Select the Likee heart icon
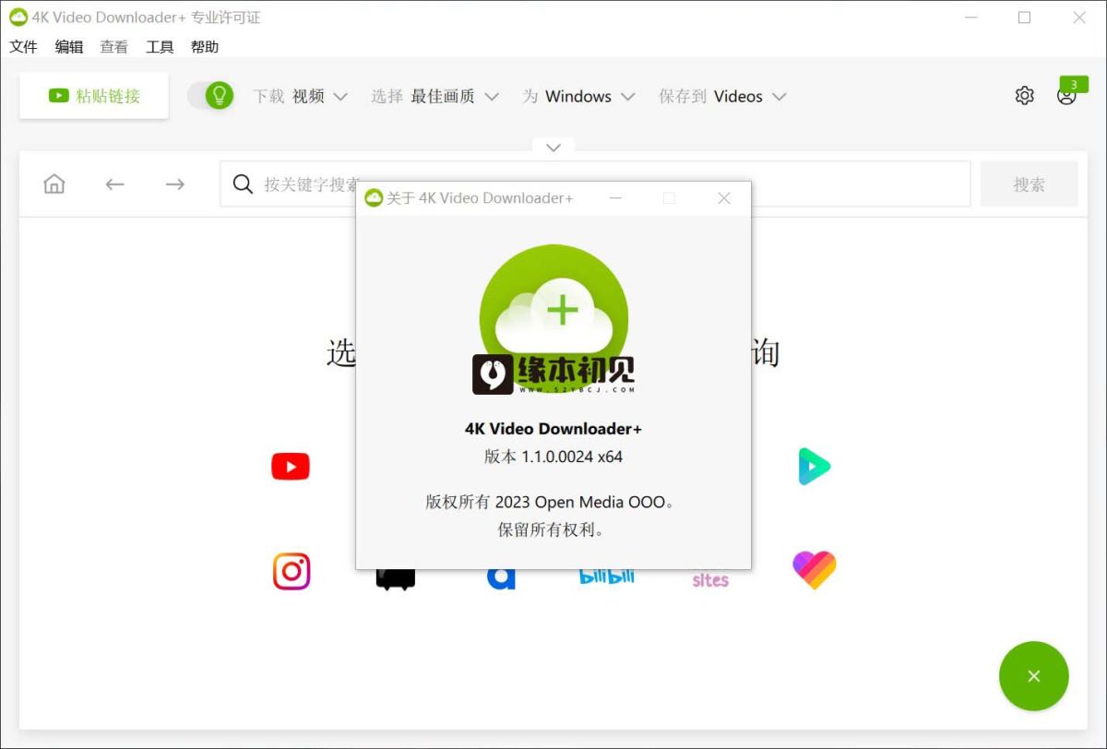 (x=815, y=571)
